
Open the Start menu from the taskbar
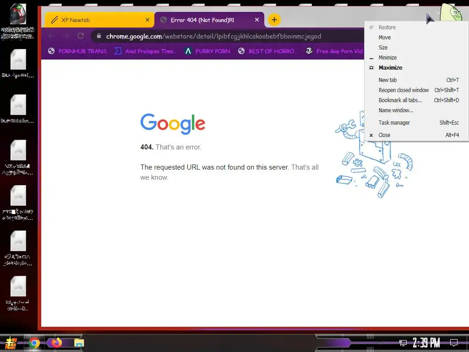tap(11, 343)
